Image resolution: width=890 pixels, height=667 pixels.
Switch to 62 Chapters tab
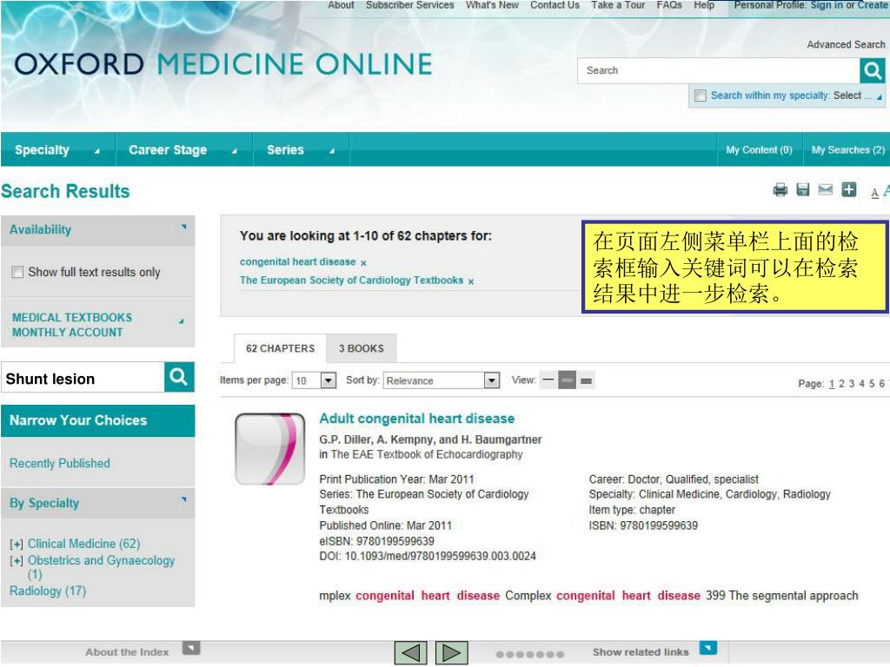pos(280,348)
